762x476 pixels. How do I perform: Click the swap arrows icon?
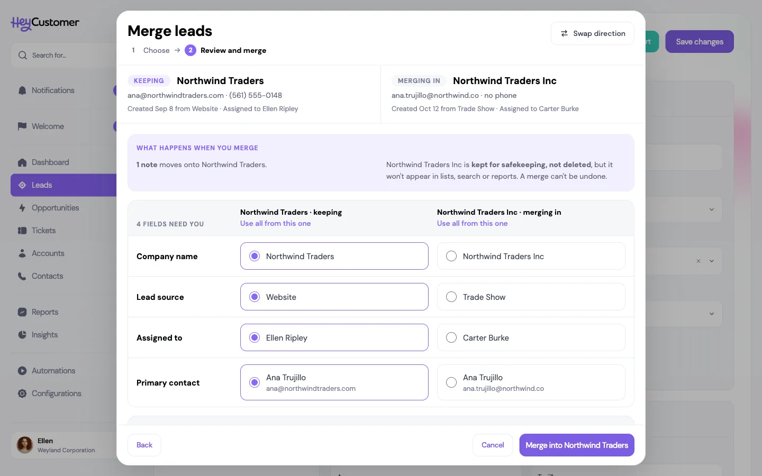564,33
